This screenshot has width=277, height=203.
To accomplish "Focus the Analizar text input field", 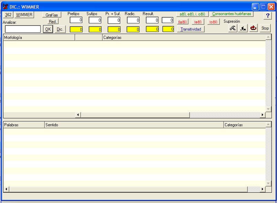I will click(23, 29).
